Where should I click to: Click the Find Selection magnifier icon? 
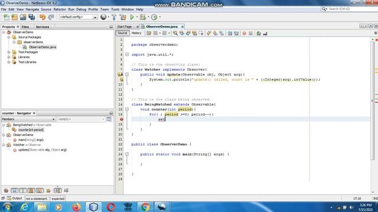[x=175, y=33]
